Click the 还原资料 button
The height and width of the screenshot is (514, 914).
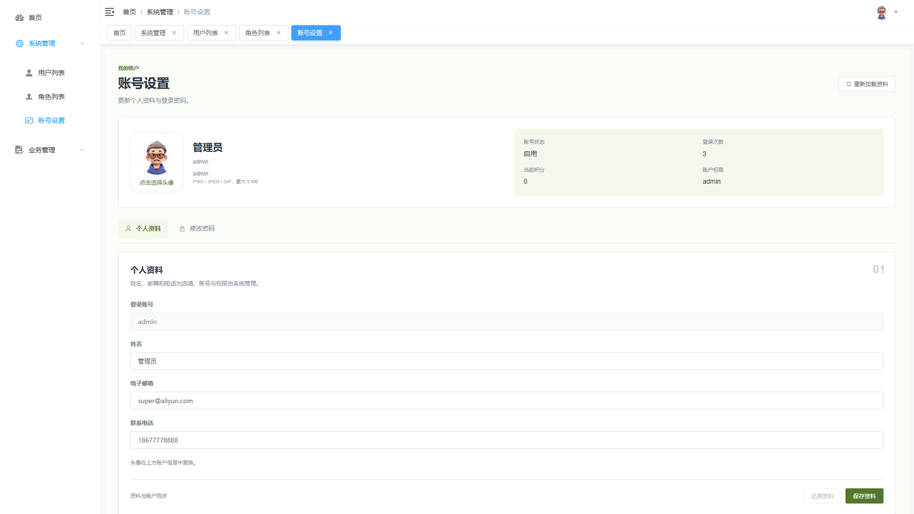823,496
